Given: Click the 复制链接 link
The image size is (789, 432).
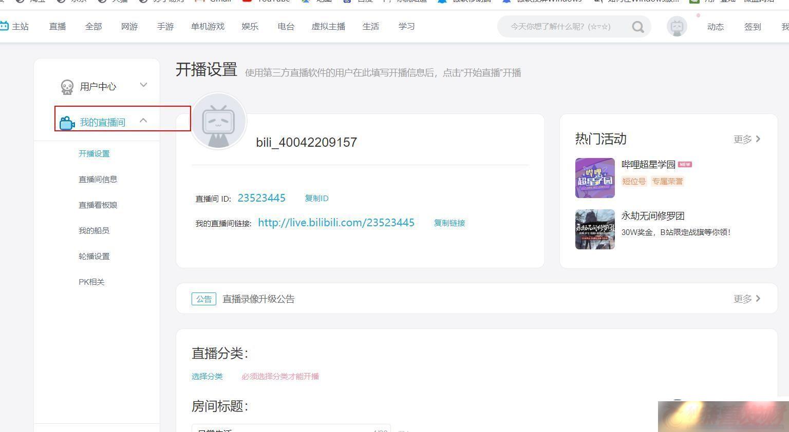Looking at the screenshot, I should tap(449, 223).
